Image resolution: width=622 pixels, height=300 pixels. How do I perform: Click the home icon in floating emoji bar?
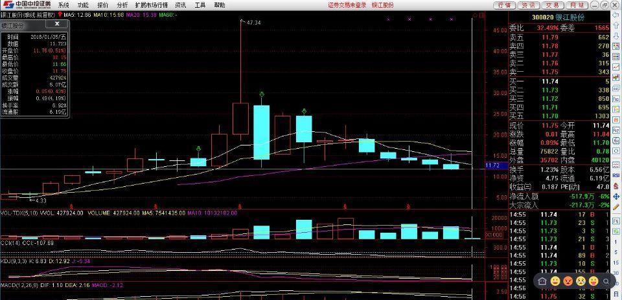tap(543, 281)
